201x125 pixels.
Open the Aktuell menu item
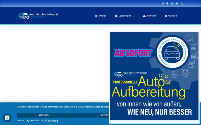[x=102, y=16]
